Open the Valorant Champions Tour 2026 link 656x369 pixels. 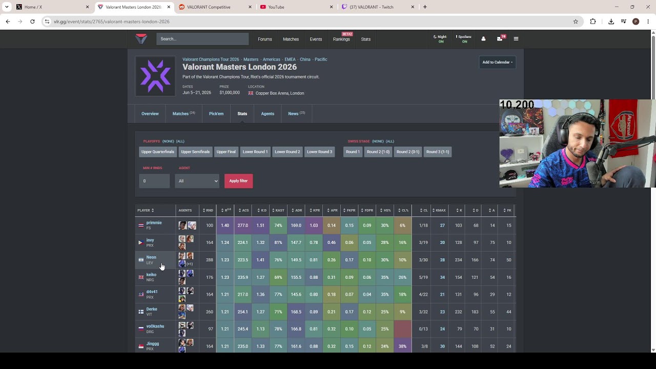[x=211, y=59]
